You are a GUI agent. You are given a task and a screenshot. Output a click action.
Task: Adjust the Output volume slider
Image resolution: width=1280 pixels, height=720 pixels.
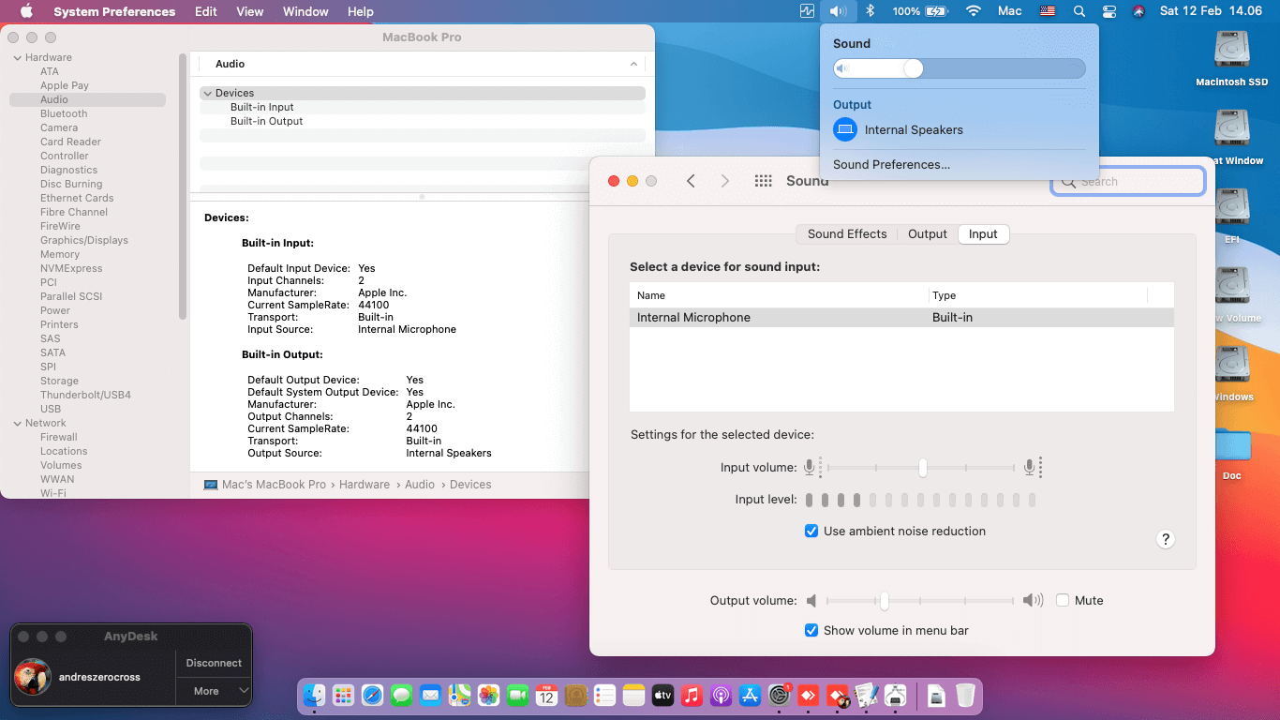click(x=920, y=600)
